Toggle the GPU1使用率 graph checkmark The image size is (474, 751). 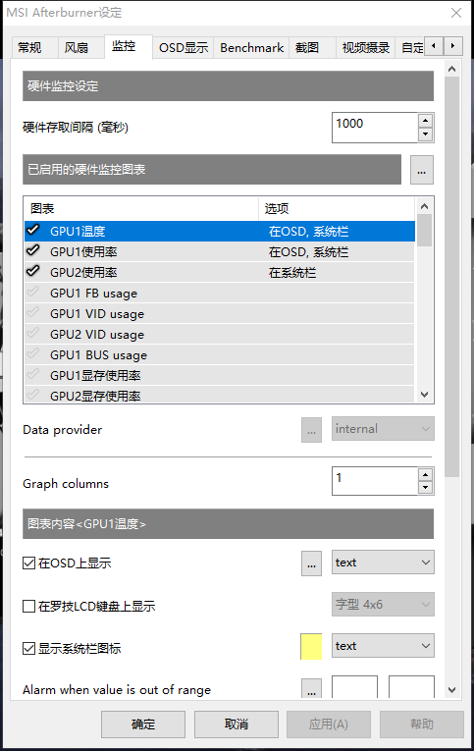(x=33, y=251)
